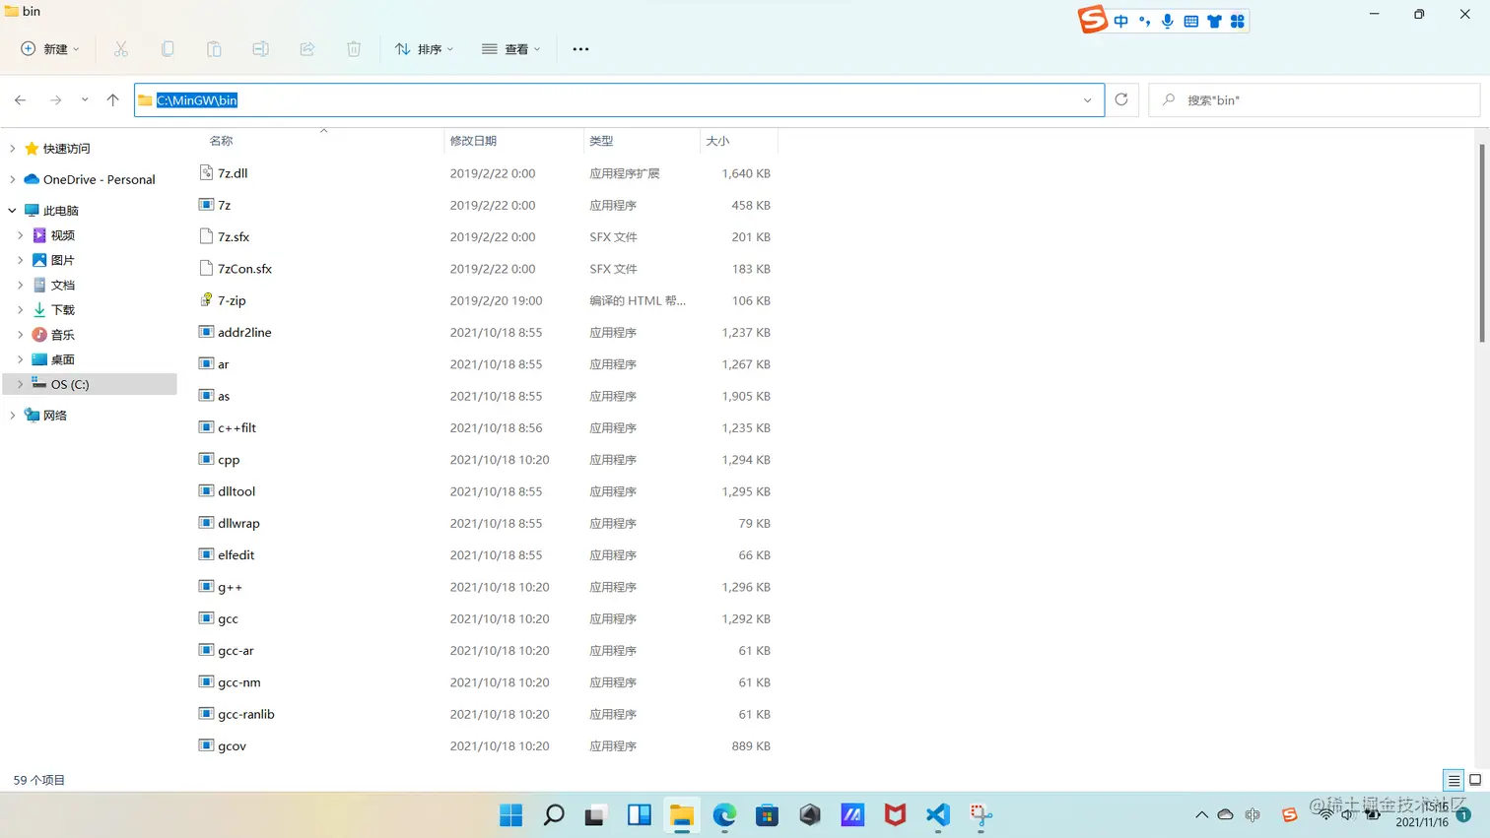The height and width of the screenshot is (838, 1490).
Task: Open the 排序 sort menu
Action: [424, 48]
